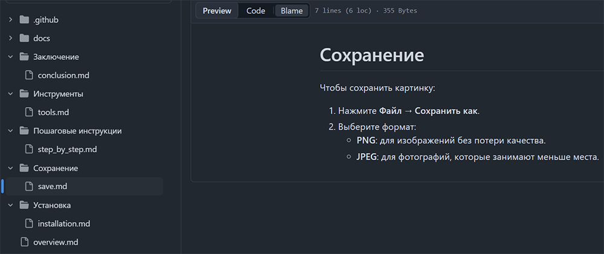
Task: Click the Пошаговые инструкции folder icon
Action: 24,131
